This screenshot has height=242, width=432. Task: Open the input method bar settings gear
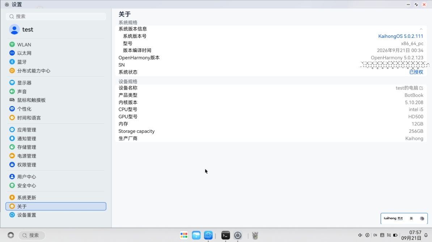point(422,218)
